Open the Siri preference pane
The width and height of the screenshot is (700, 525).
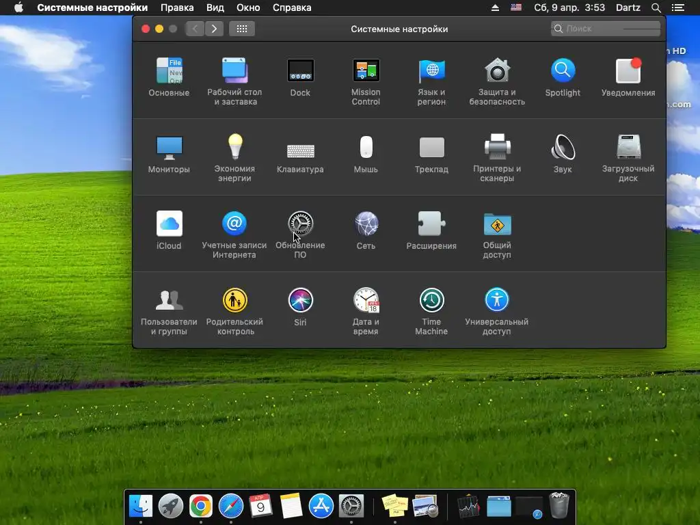click(300, 307)
